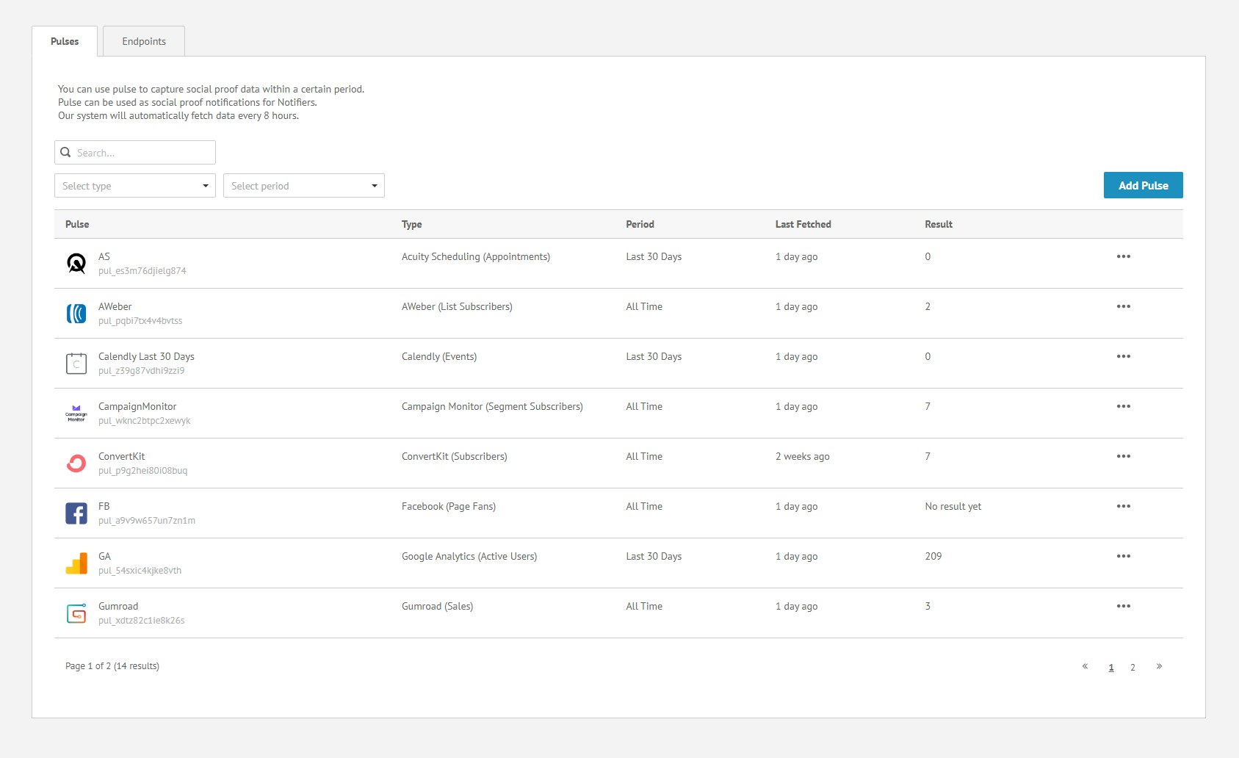This screenshot has width=1239, height=758.
Task: Click the 209 result value
Action: (933, 556)
